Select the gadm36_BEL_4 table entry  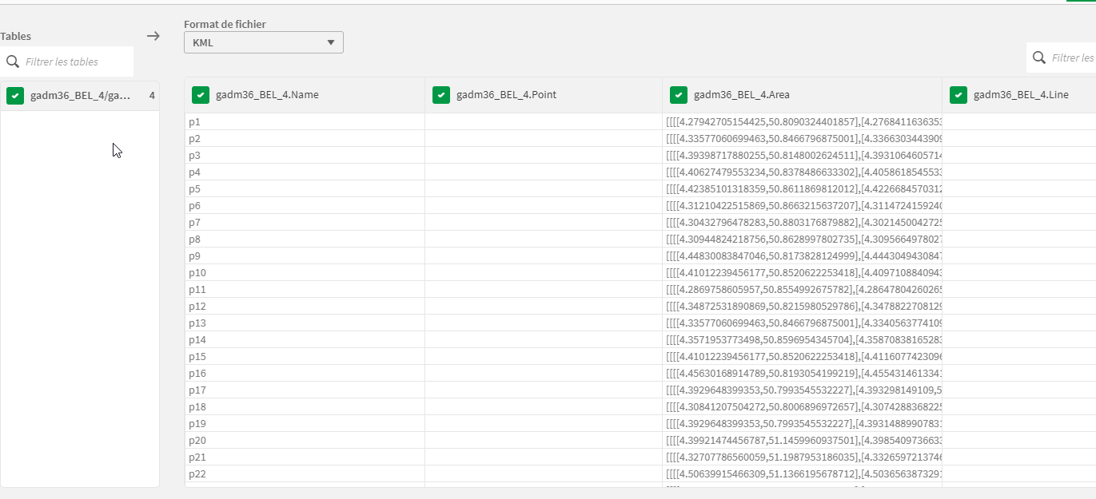[x=80, y=96]
